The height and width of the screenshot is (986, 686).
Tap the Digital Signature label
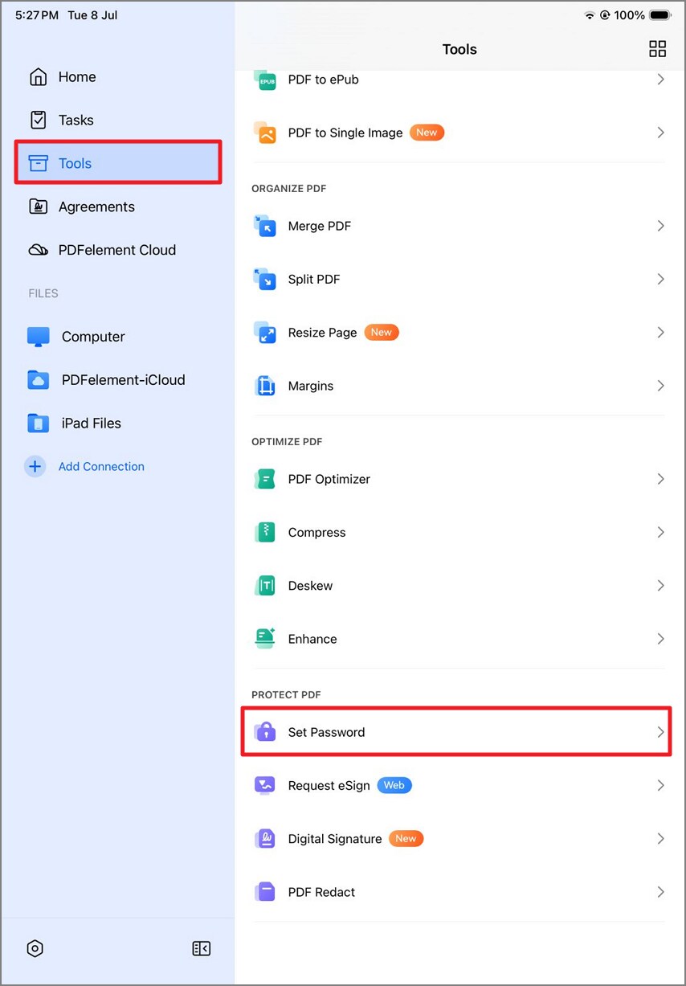[335, 839]
